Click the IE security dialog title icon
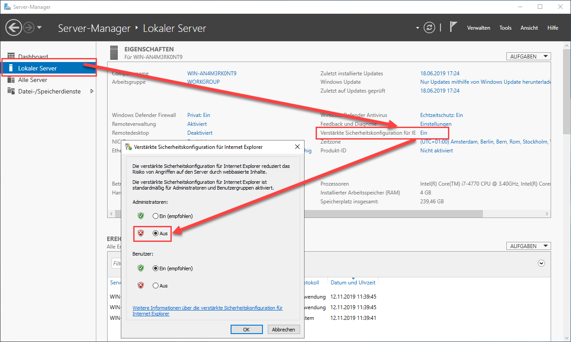The image size is (571, 342). (x=128, y=147)
